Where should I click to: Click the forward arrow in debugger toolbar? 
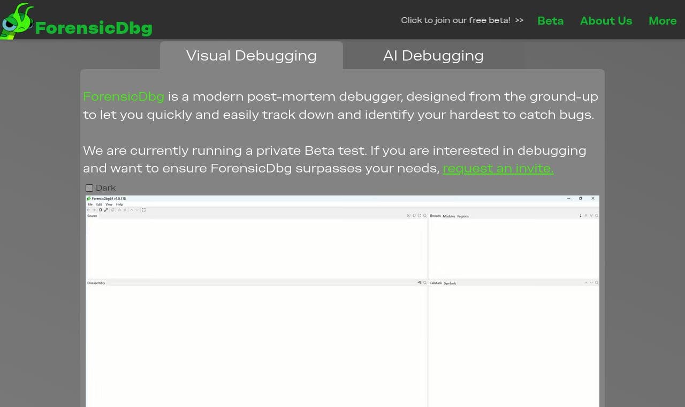click(94, 210)
